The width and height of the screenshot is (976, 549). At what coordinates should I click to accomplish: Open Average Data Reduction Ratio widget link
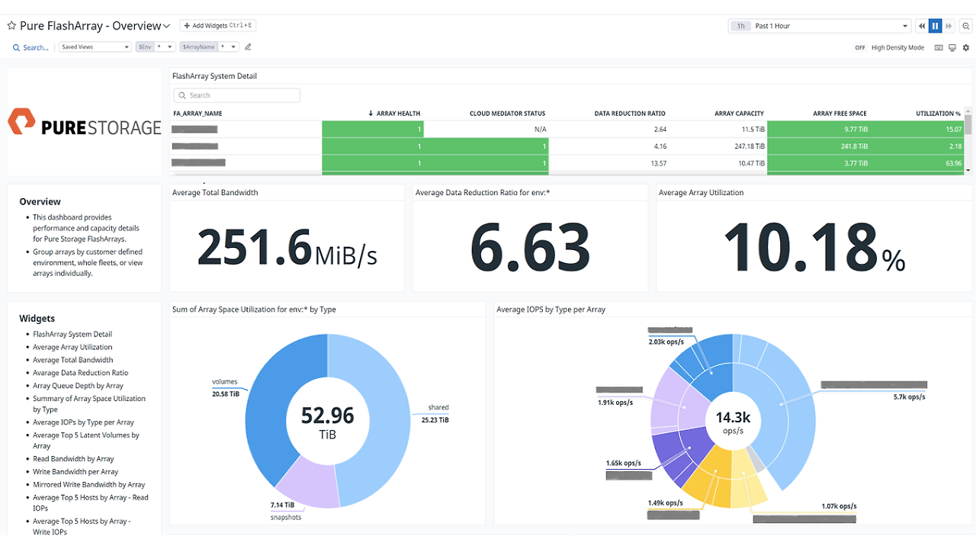(x=81, y=373)
